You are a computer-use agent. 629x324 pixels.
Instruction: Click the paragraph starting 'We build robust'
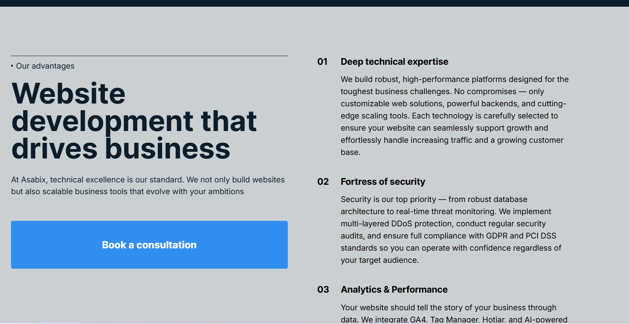point(454,116)
